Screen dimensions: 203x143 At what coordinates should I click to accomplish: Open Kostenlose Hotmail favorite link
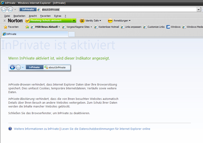[x=108, y=27]
